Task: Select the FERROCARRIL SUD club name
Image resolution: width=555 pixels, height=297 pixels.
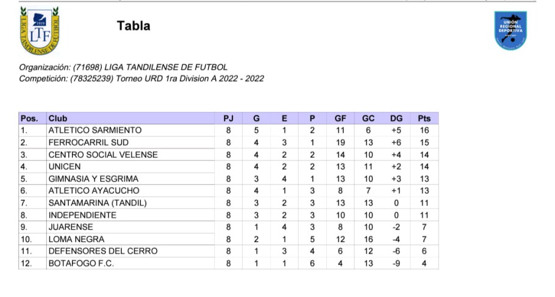Action: [x=88, y=142]
